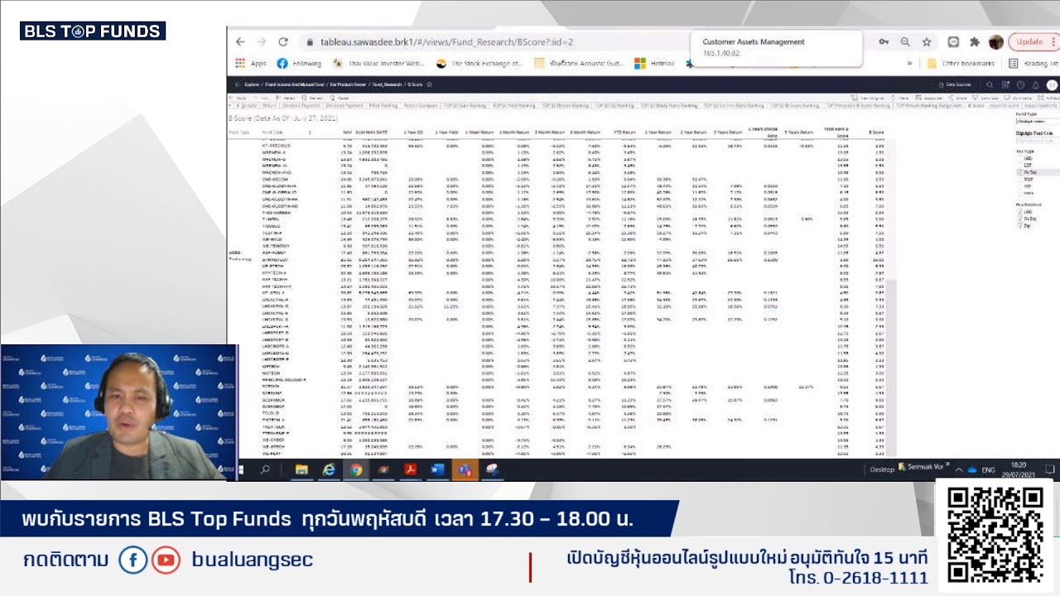Open Windows taskbar search
Screen dimensions: 1060x596
click(x=265, y=469)
